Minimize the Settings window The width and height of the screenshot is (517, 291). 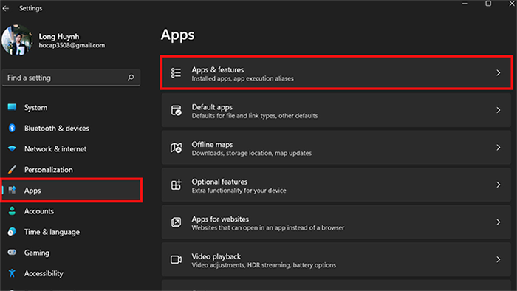click(x=465, y=4)
